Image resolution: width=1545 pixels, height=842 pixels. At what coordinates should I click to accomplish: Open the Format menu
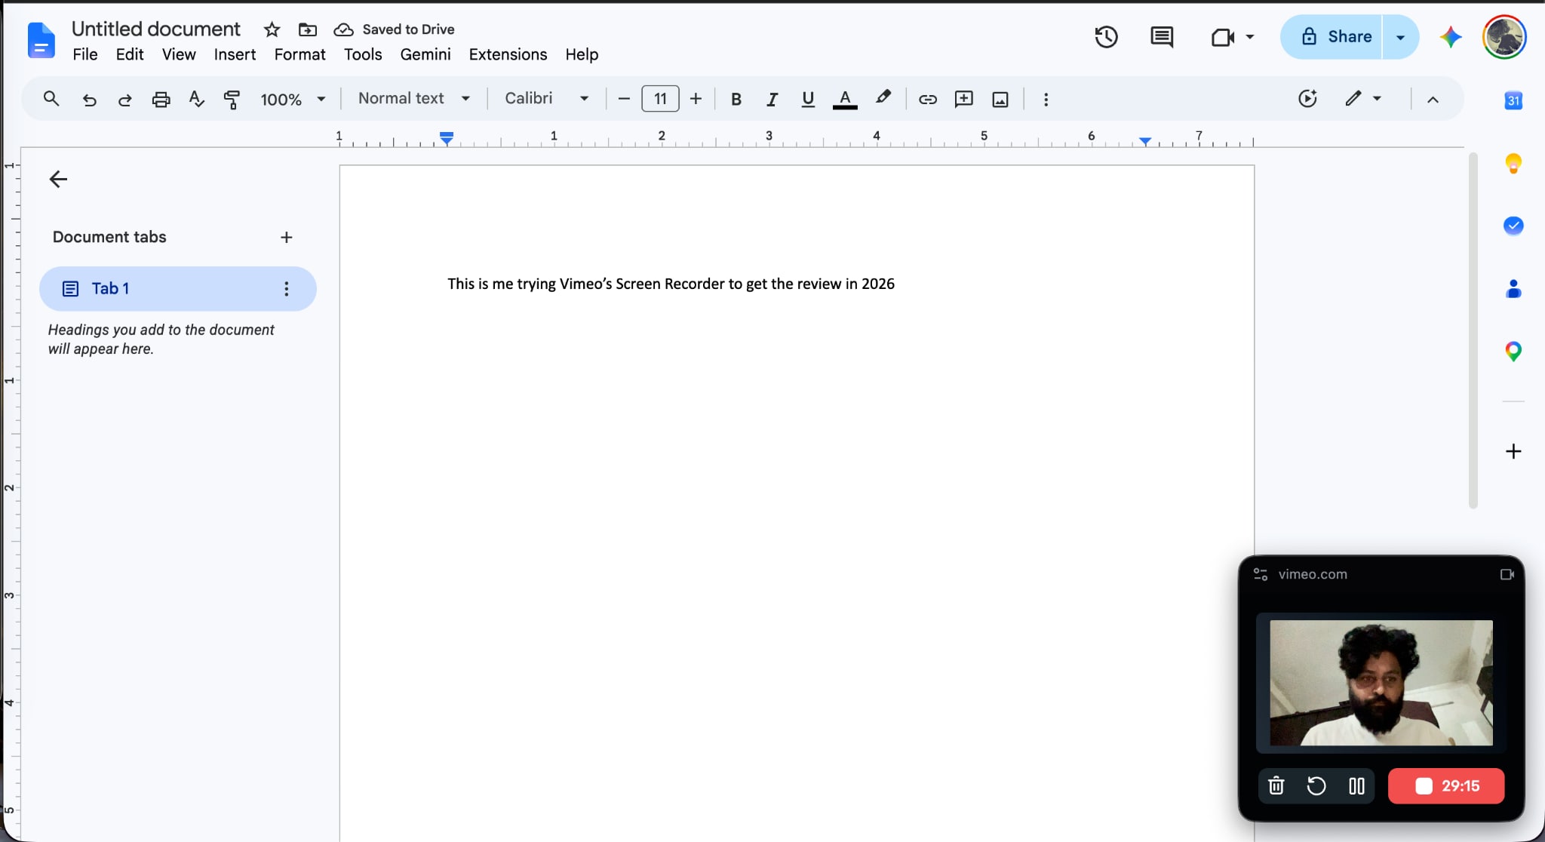coord(299,54)
